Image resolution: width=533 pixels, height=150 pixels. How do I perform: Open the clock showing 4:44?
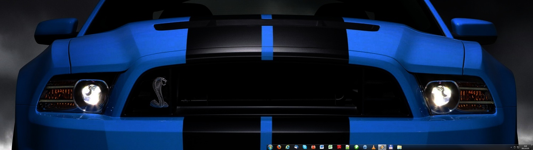526,147
